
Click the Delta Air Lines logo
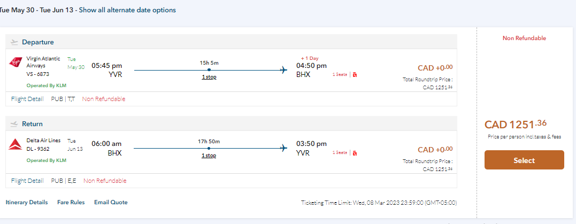pos(15,144)
